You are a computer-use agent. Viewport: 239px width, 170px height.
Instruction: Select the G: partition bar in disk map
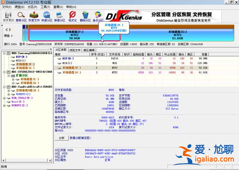point(177,35)
